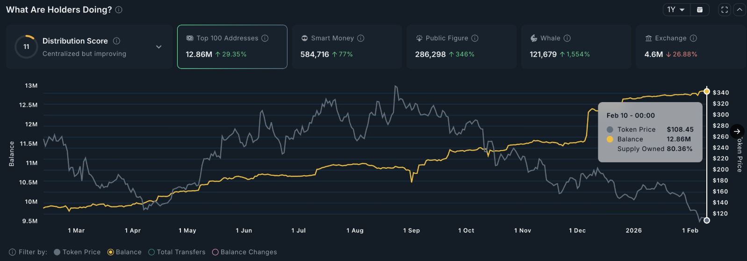Click the Exchange info icon

tap(693, 38)
